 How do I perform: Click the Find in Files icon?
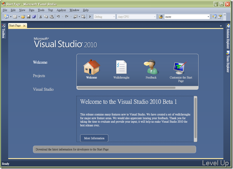pos(161,17)
